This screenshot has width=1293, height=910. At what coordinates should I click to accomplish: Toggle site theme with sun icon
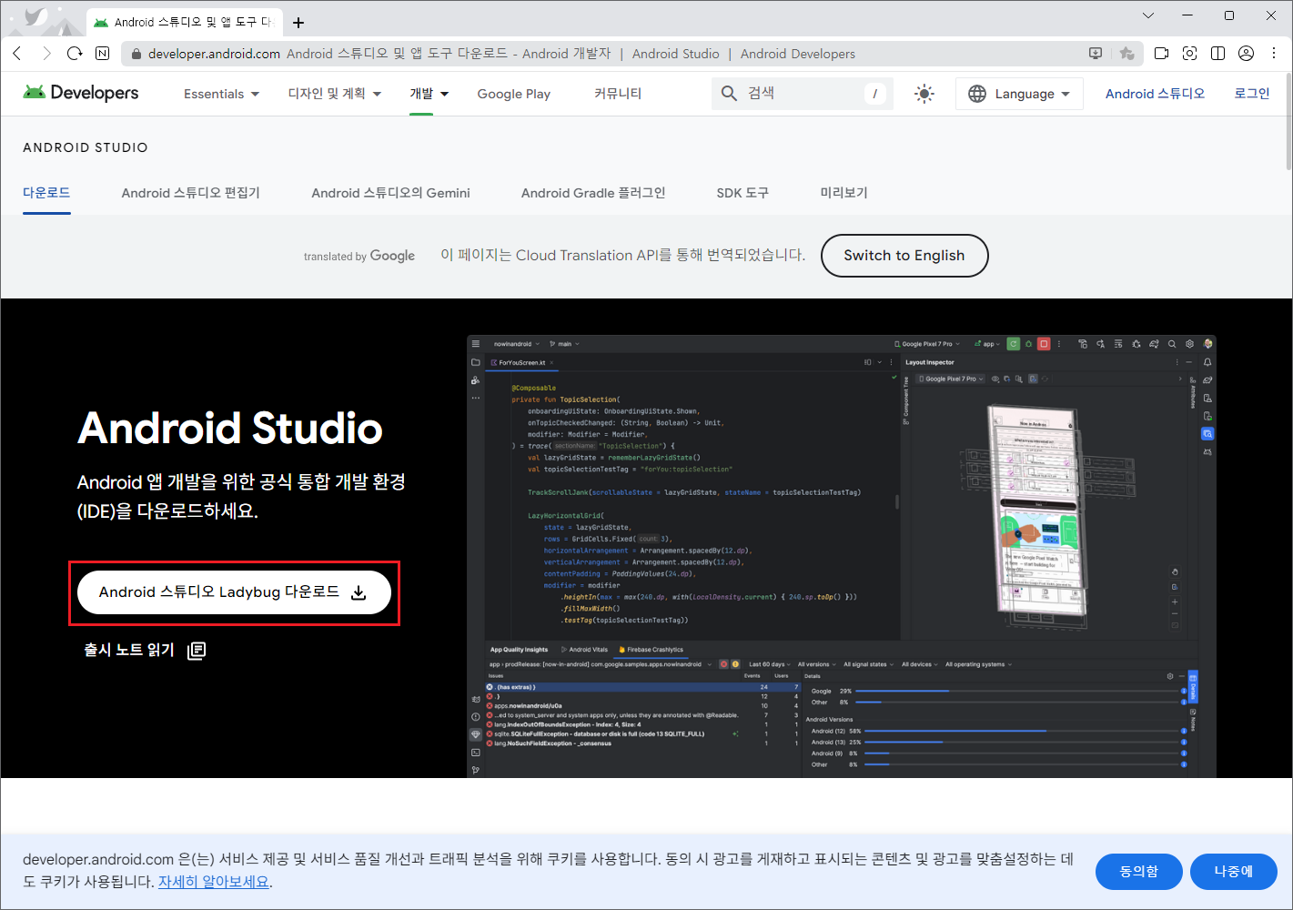[924, 94]
